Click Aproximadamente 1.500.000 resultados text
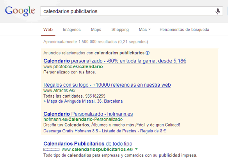228x164 pixels. pyautogui.click(x=96, y=42)
